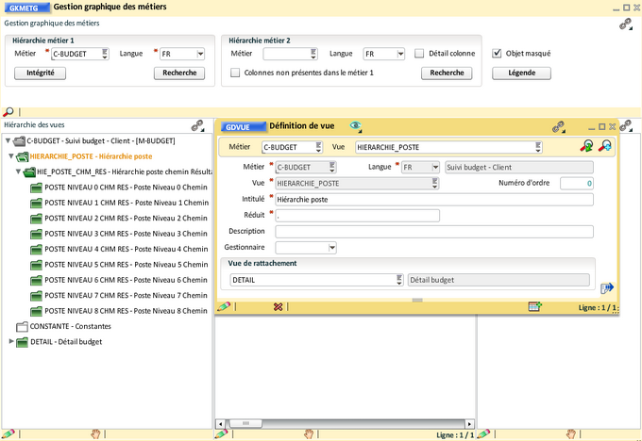This screenshot has width=642, height=441.
Task: Click into the Description text field
Action: point(432,232)
